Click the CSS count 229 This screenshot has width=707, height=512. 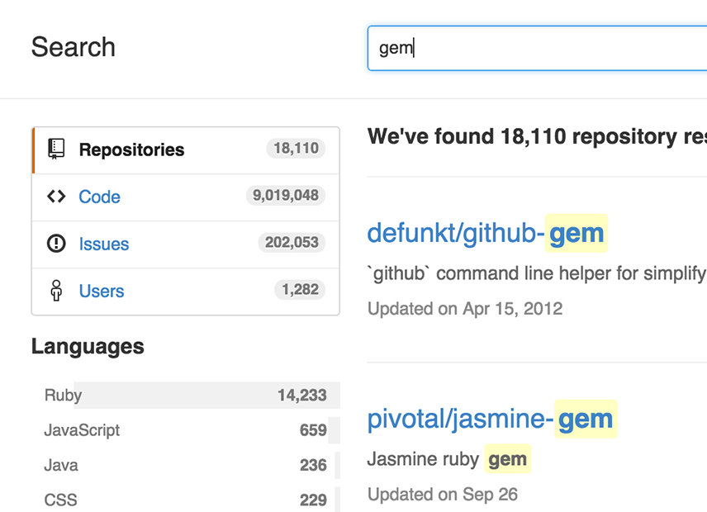click(x=313, y=500)
